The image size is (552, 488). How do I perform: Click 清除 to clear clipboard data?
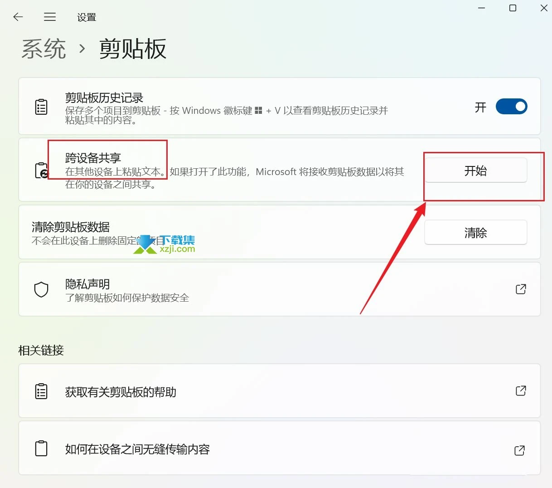pyautogui.click(x=475, y=232)
